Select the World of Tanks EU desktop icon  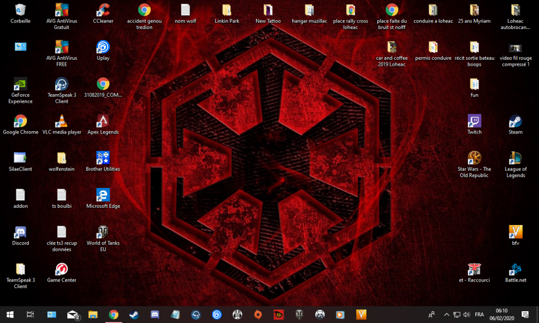(x=103, y=239)
